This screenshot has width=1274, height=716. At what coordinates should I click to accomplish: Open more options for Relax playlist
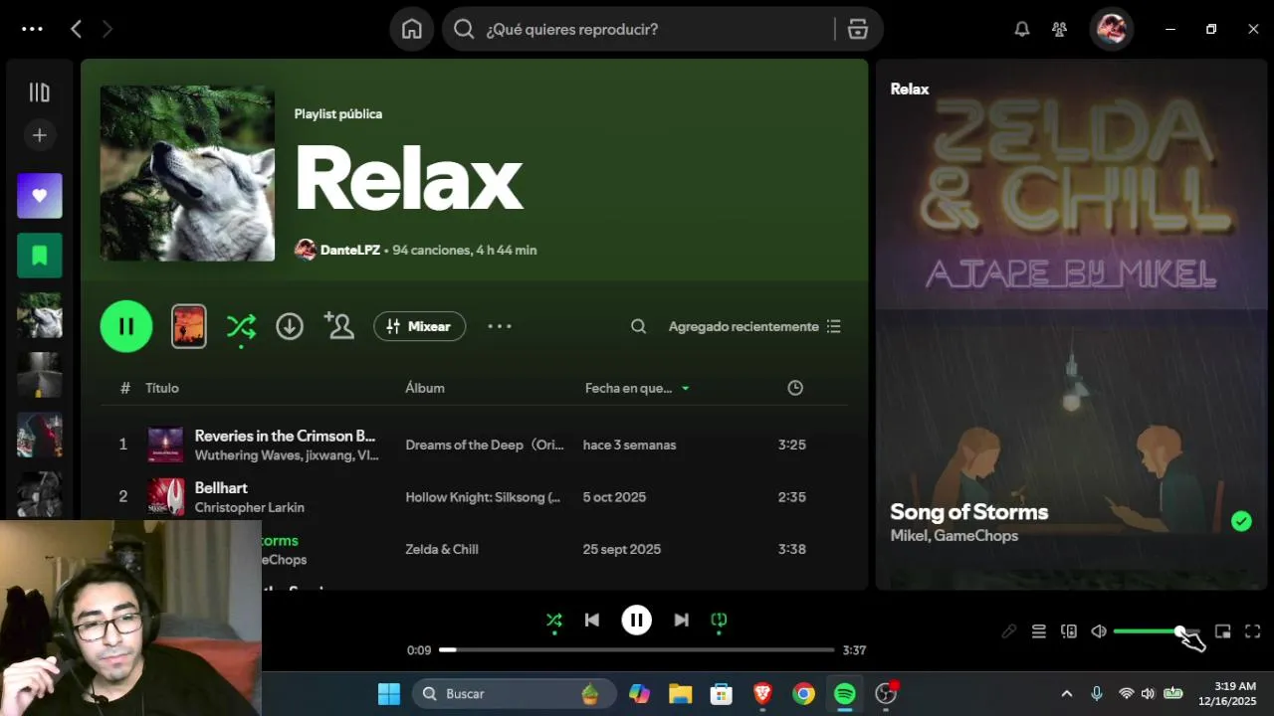(500, 326)
